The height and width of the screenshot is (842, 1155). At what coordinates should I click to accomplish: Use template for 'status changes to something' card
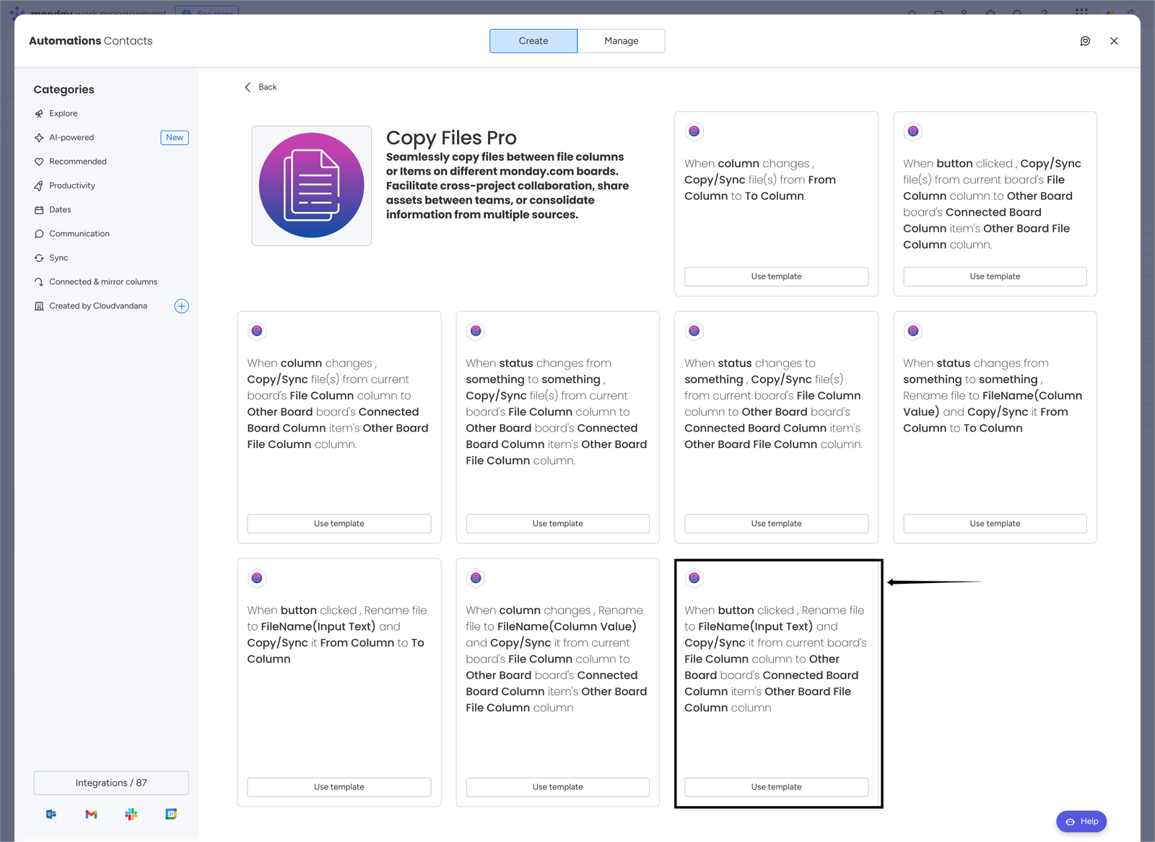coord(776,524)
